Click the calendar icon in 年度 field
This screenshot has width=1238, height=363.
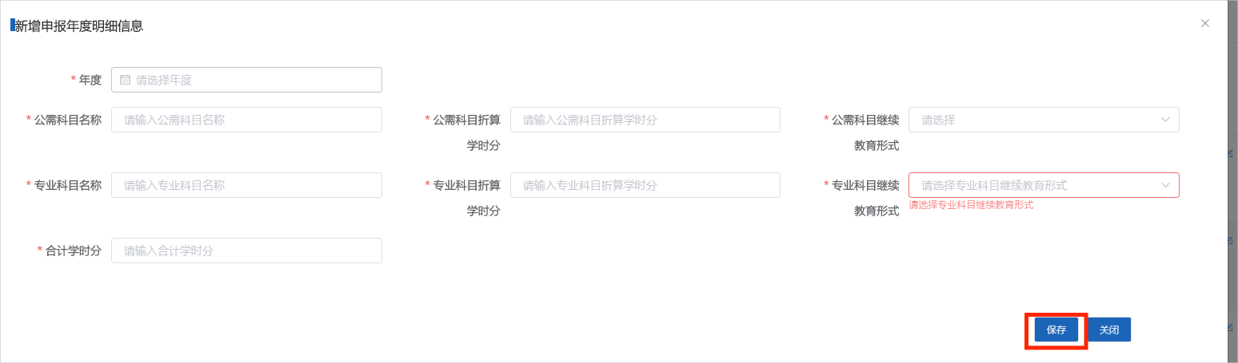(125, 80)
